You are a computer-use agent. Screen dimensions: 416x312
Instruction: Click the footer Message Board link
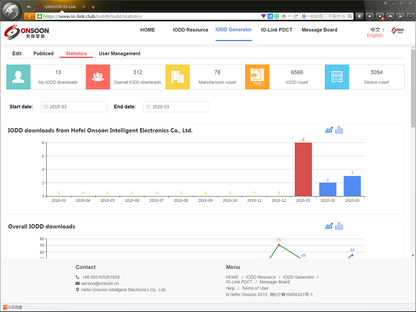coord(275,282)
